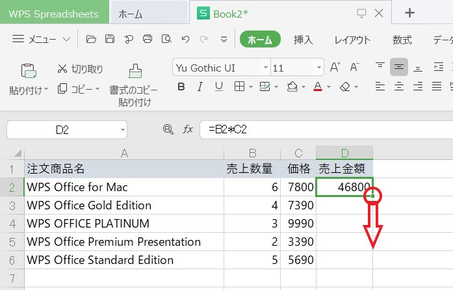Print using the printer icon
The width and height of the screenshot is (453, 290).
[148, 39]
